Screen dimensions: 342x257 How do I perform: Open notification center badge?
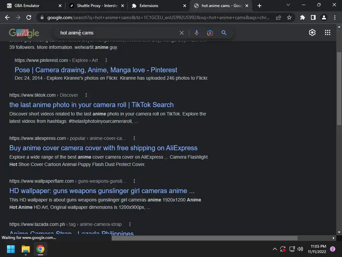click(x=333, y=249)
